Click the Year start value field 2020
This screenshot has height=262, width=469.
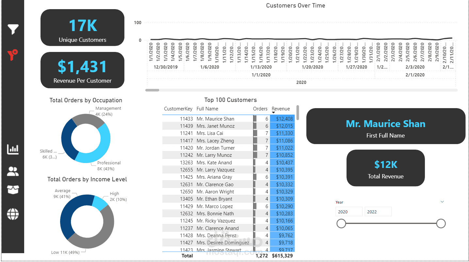point(349,212)
